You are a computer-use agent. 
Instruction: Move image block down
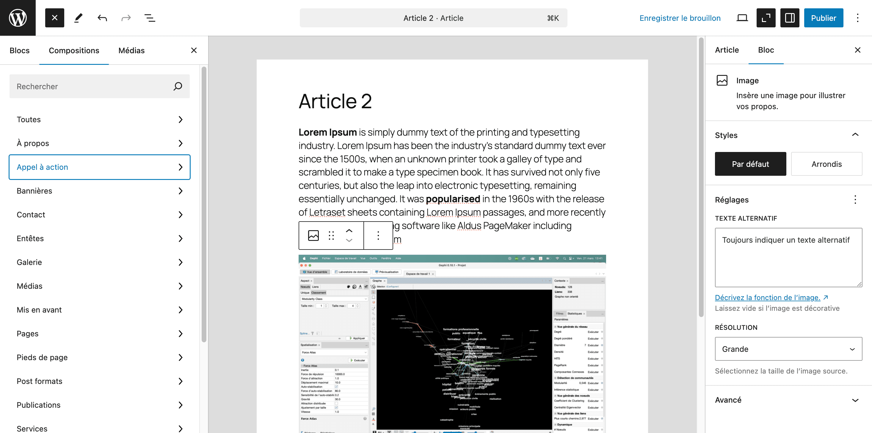[x=349, y=240]
